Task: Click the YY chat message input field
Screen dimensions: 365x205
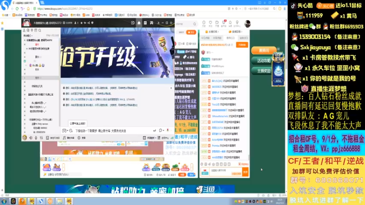Action: [113, 131]
